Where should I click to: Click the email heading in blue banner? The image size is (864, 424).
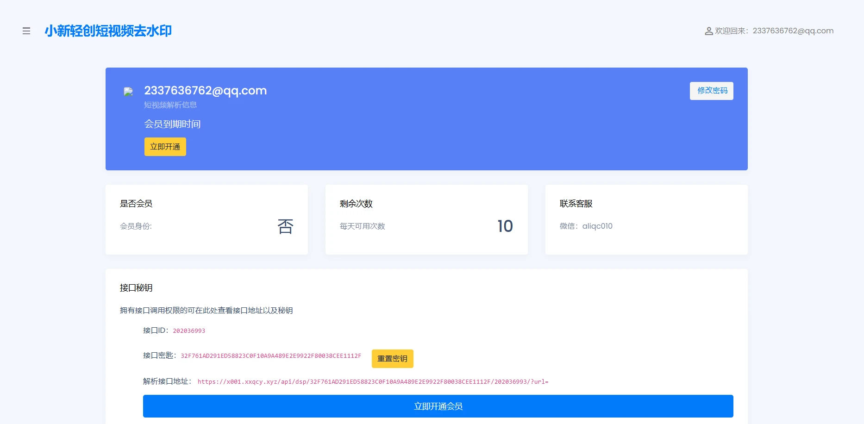[205, 90]
